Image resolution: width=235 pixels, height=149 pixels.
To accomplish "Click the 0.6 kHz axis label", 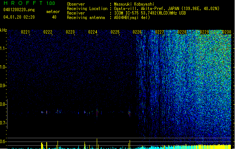I will 3,142.
